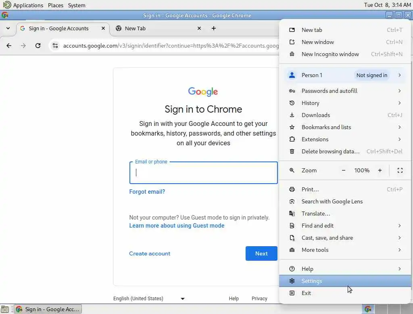
Task: Select New Incognito window menu item
Action: pos(345,54)
